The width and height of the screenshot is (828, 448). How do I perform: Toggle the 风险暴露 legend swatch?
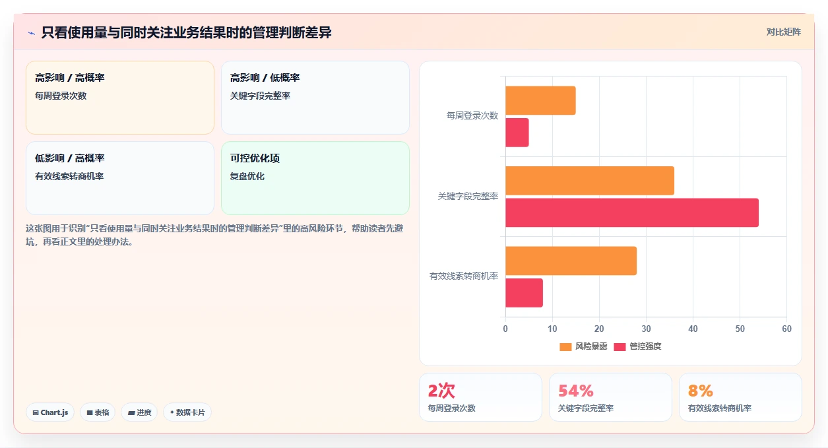coord(565,346)
